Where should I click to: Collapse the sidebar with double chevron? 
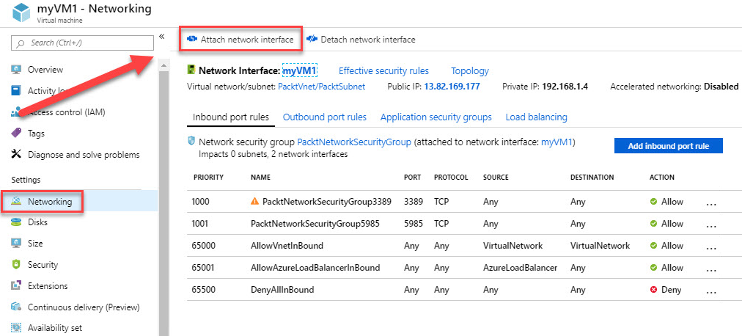coord(161,37)
